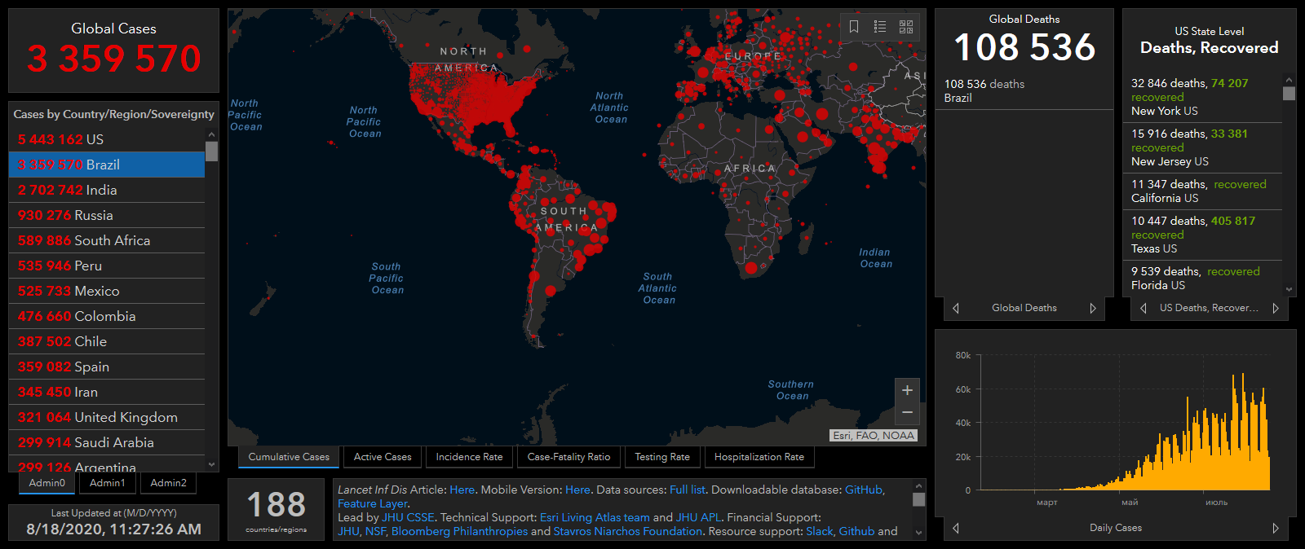Image resolution: width=1305 pixels, height=549 pixels.
Task: Click the Esri, FAO, NOAA map attribution
Action: (x=874, y=436)
